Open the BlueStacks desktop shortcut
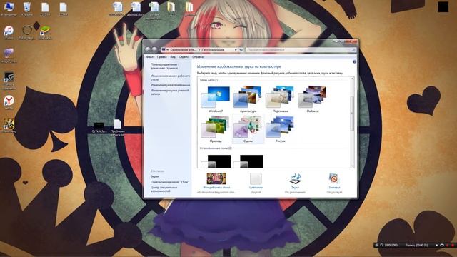This screenshot has width=457, height=257. coord(44,33)
